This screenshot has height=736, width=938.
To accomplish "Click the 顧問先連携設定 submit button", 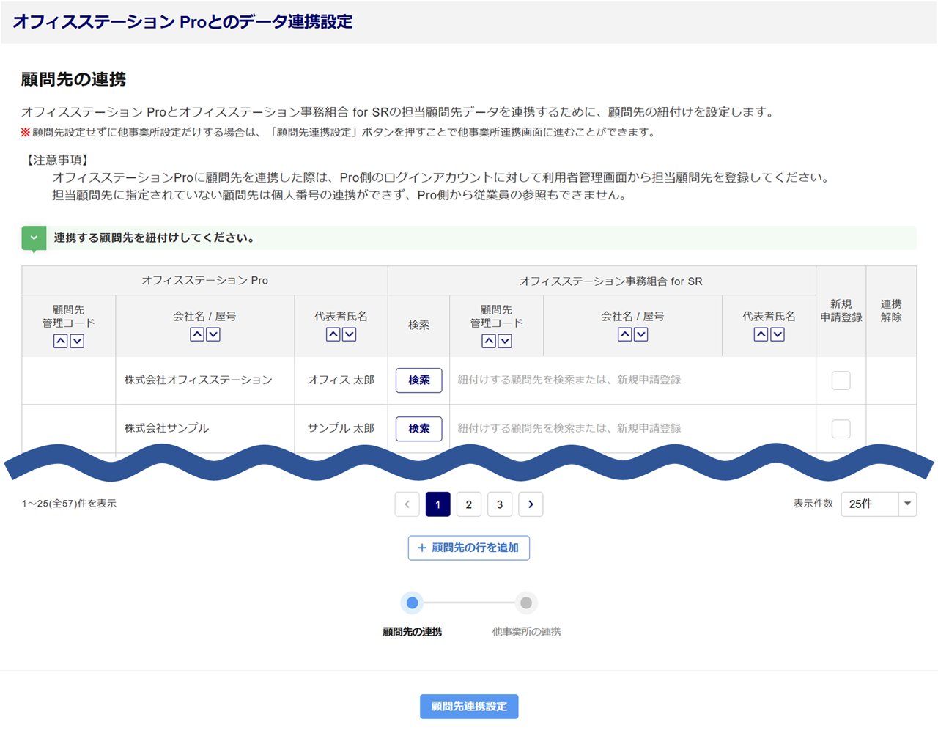I will tap(469, 707).
